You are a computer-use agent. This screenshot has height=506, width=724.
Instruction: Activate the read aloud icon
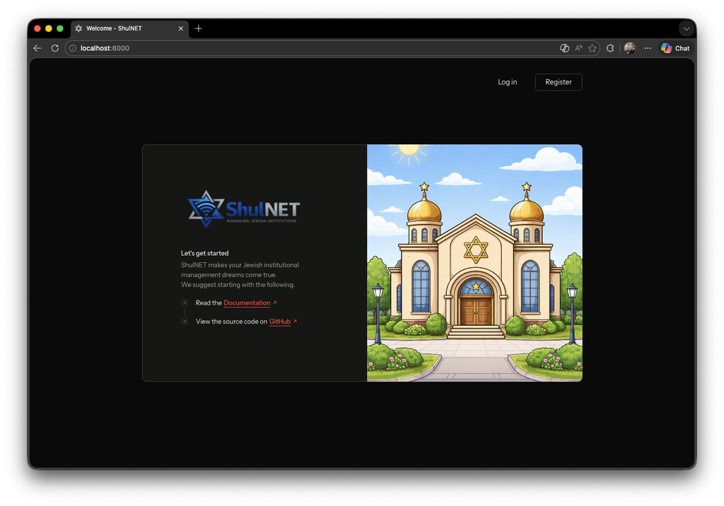578,48
